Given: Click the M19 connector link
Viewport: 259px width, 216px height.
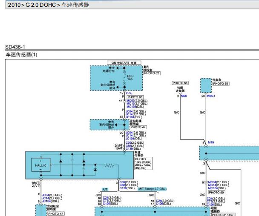Looking at the screenshot, I should (x=211, y=142).
